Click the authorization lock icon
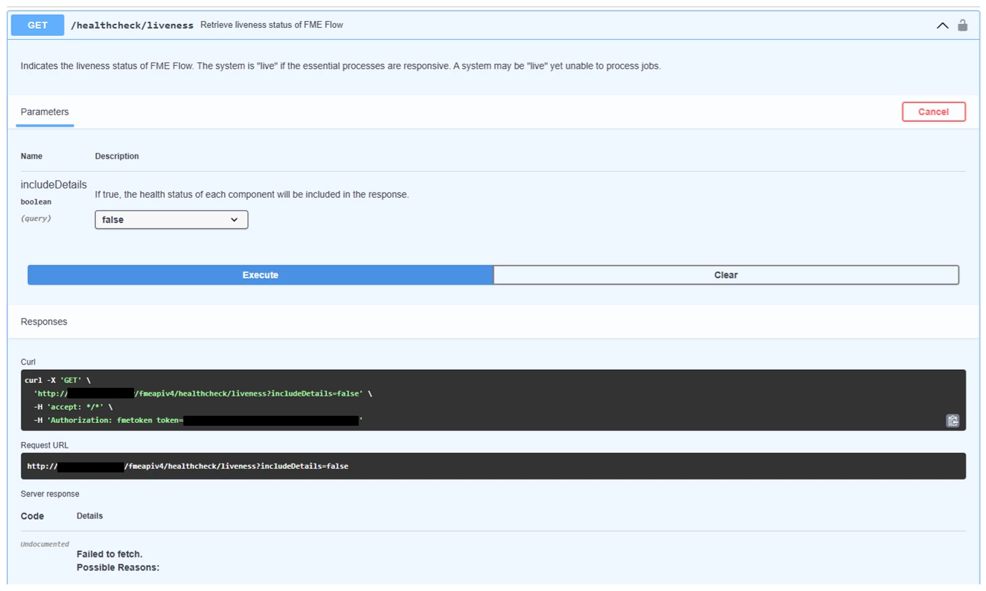 (962, 25)
